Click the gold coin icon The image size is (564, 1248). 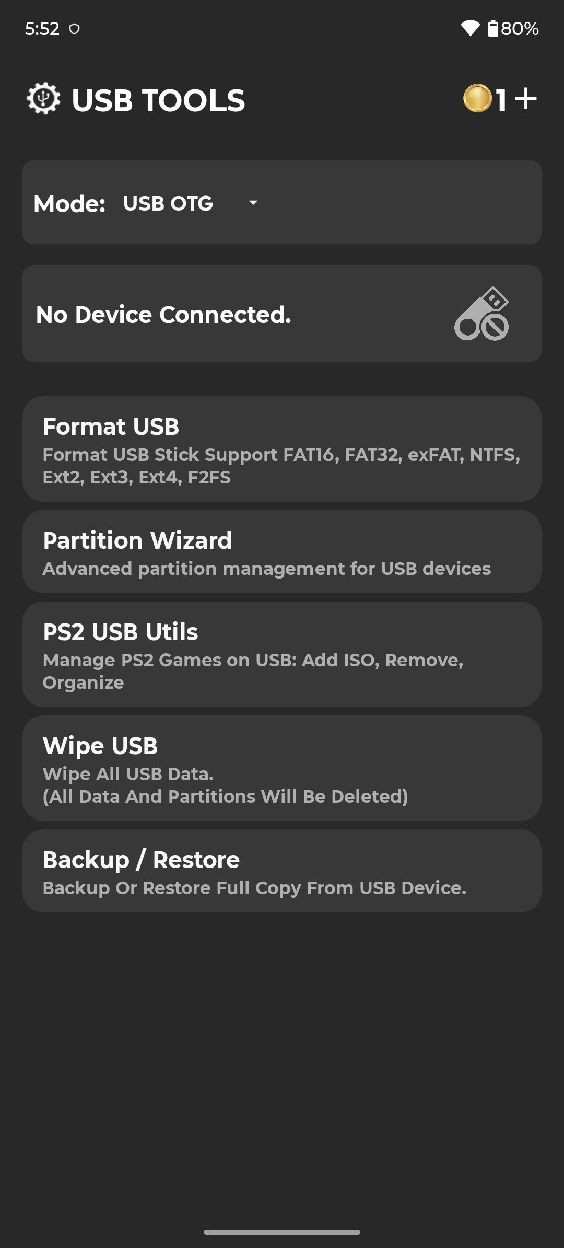[479, 99]
